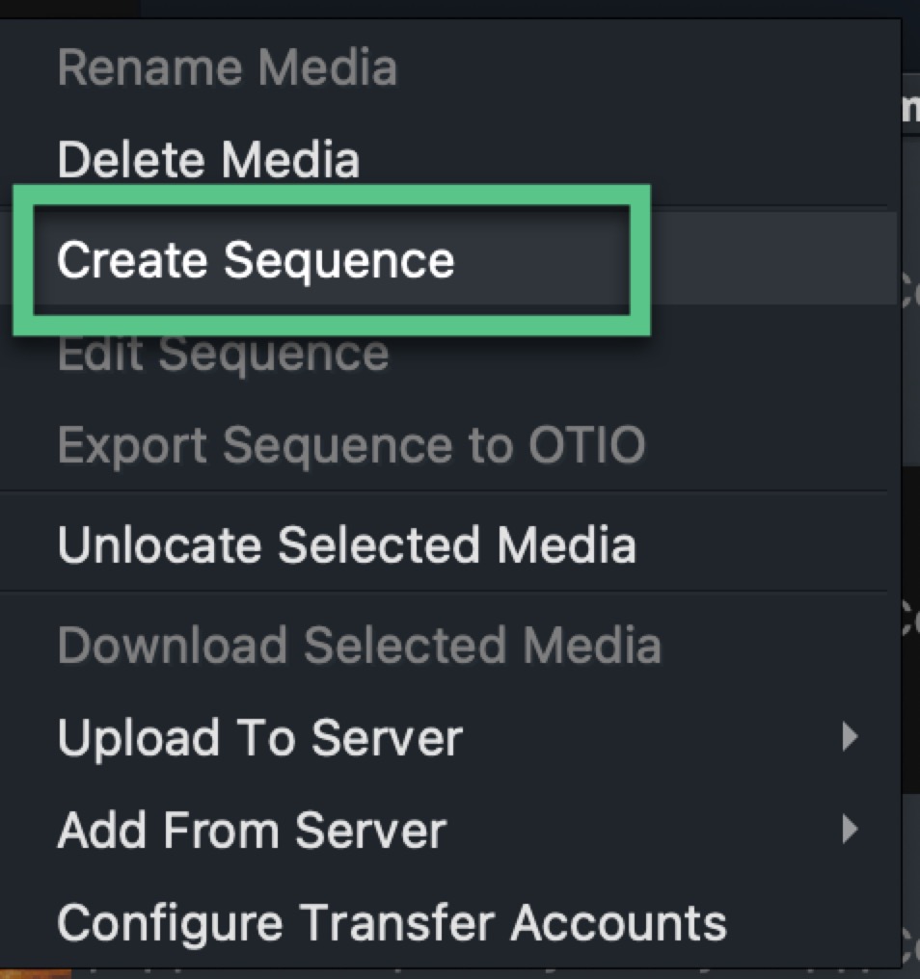Click the partially visible column header at top-right

click(909, 107)
